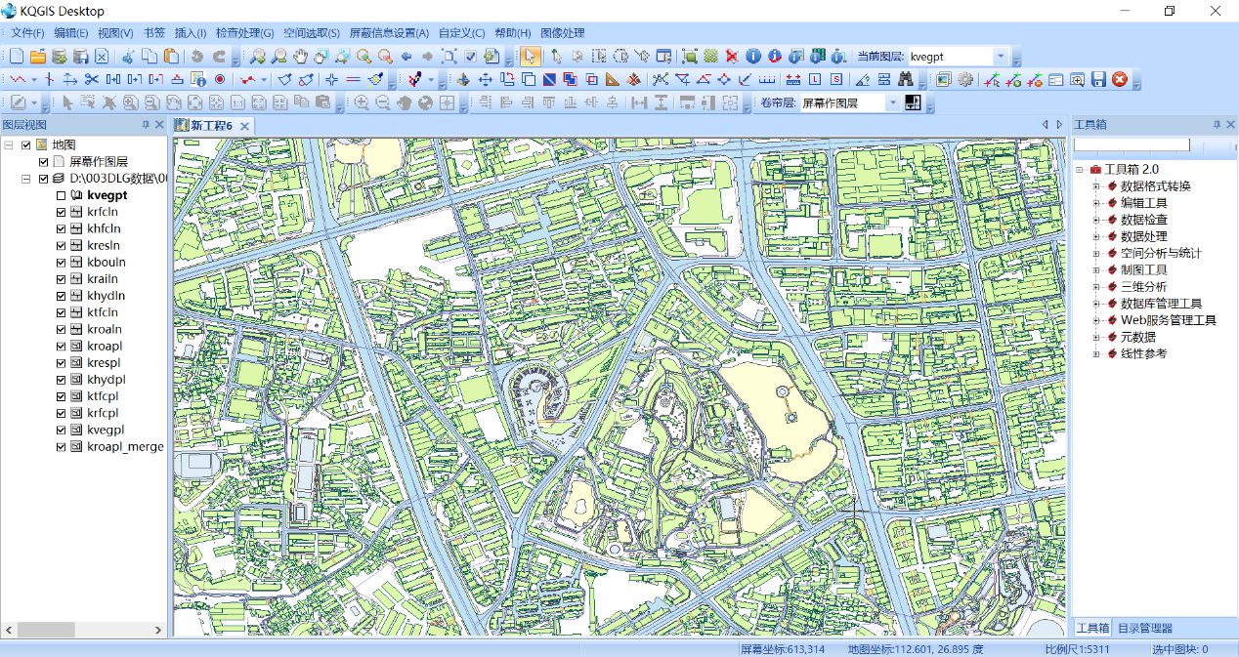
Task: Click the red X delete icon
Action: pyautogui.click(x=731, y=57)
